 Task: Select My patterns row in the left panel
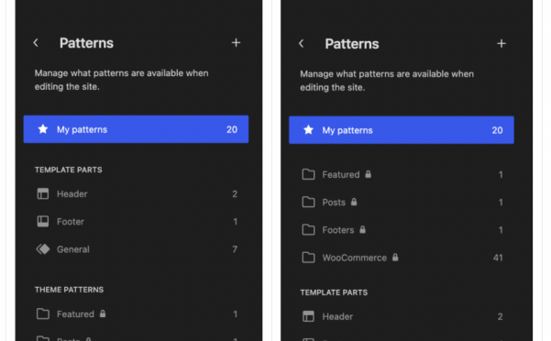[x=136, y=129]
